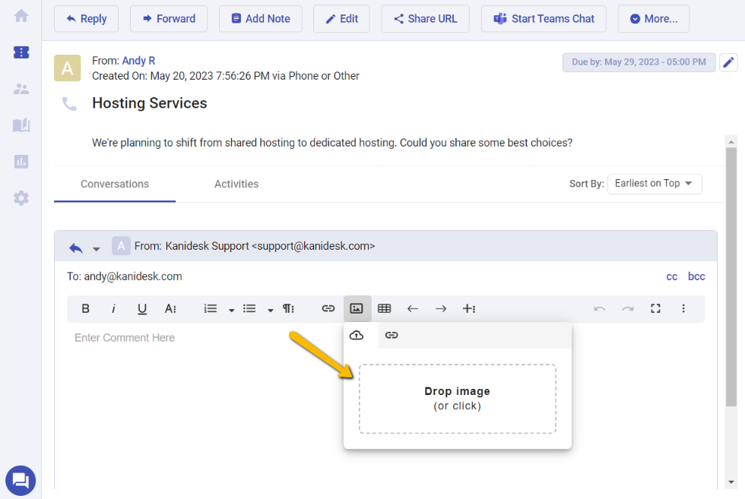Open the Reports chart icon in sidebar
745x499 pixels.
tap(21, 162)
